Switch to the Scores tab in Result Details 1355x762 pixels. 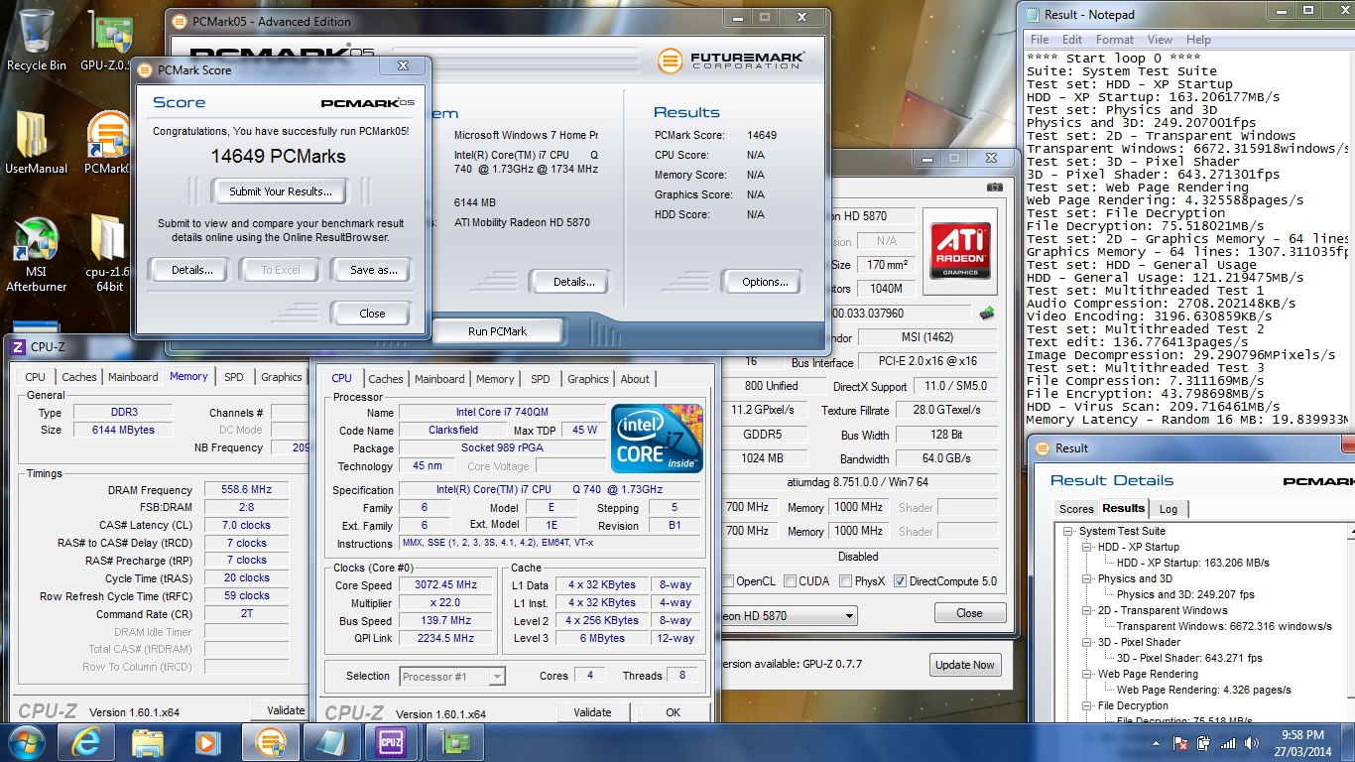pyautogui.click(x=1076, y=509)
